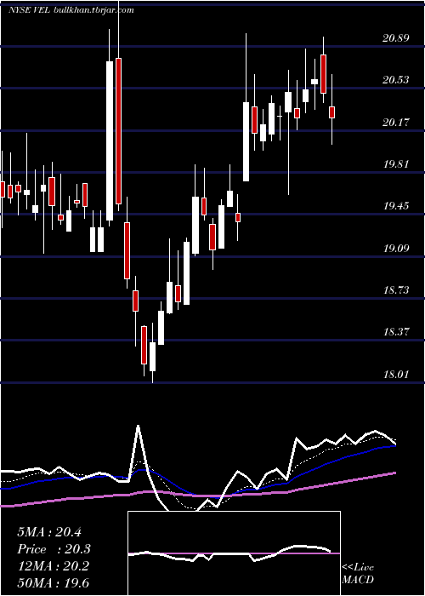Click the MACD inset panel chart

[x=234, y=553]
